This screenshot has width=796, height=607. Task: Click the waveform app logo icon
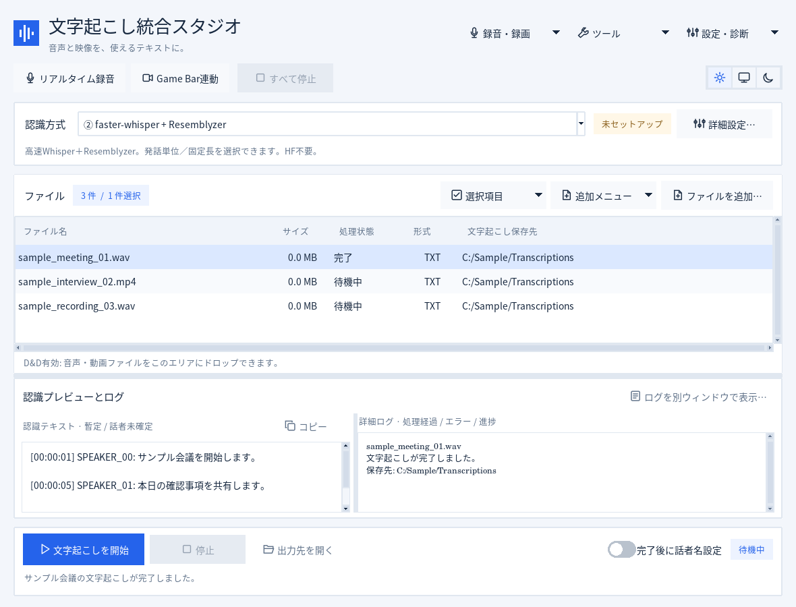26,33
